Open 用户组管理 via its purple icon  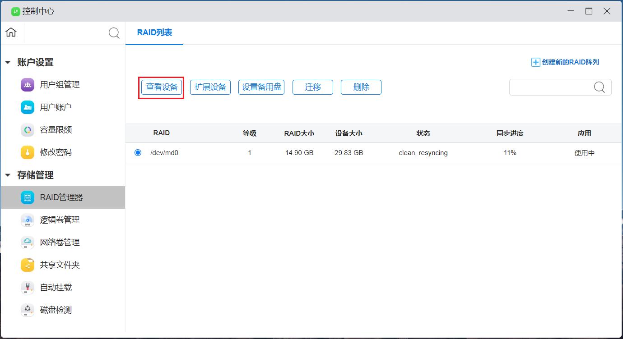point(28,85)
